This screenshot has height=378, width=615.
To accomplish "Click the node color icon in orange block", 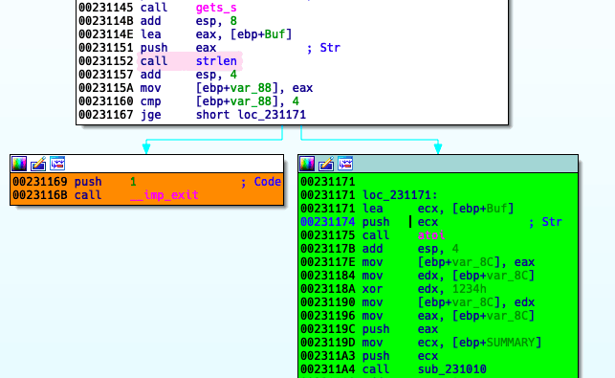I will [19, 164].
